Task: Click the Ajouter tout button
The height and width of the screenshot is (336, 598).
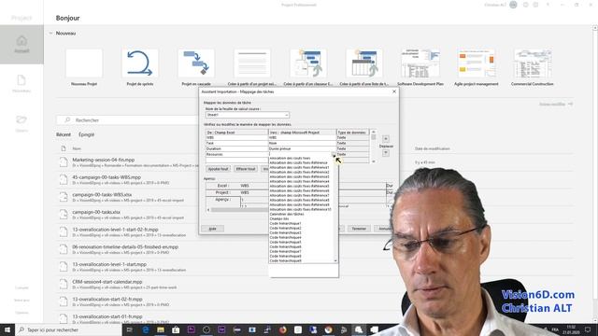Action: click(219, 169)
